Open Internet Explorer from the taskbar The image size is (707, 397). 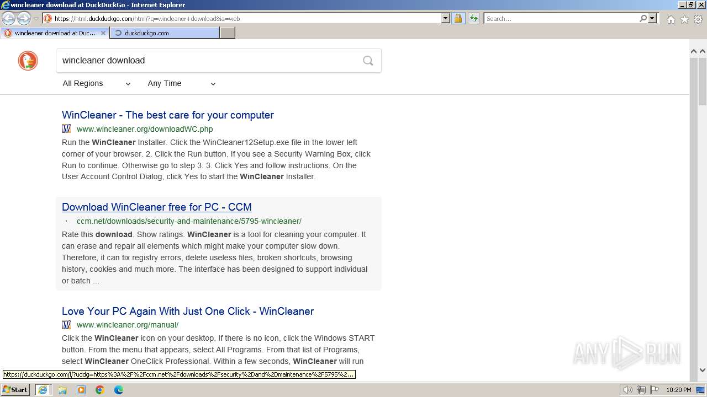(43, 390)
